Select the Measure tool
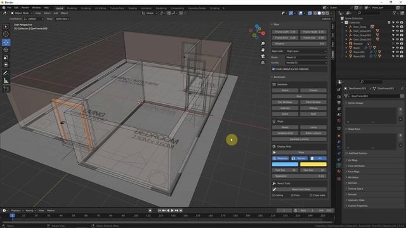 [6, 81]
